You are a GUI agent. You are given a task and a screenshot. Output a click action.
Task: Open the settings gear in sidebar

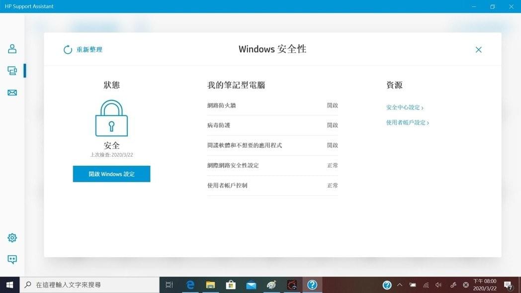(12, 238)
